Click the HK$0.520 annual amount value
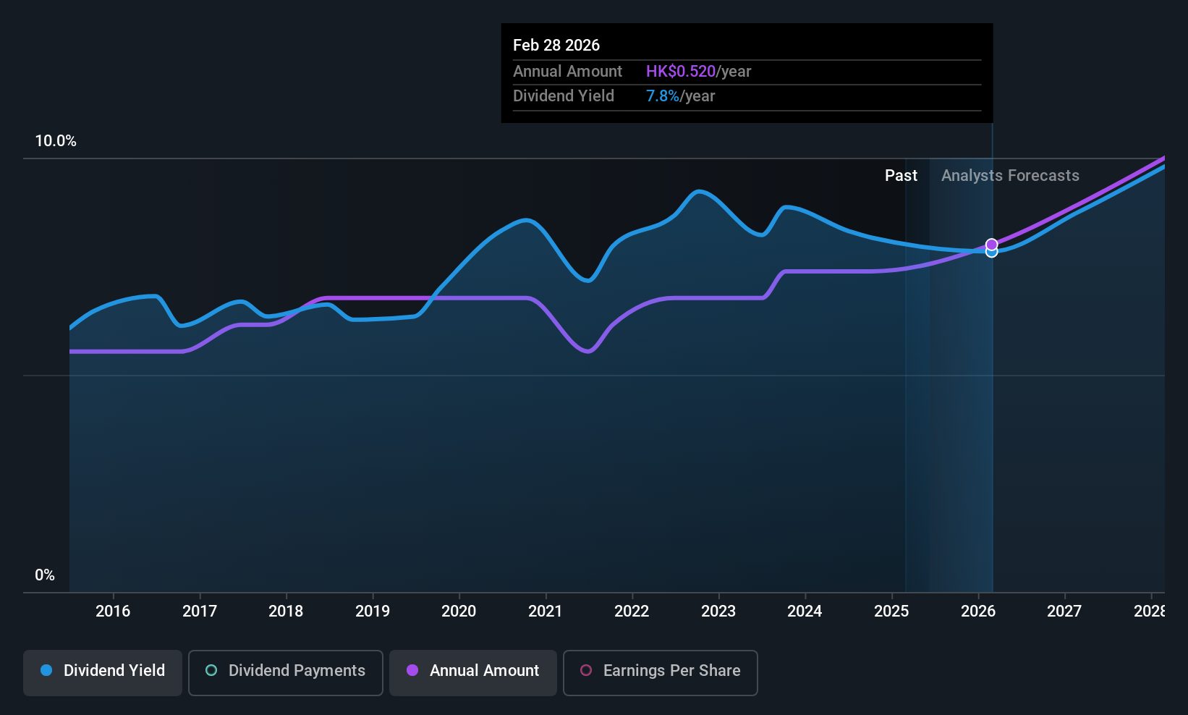Viewport: 1188px width, 715px height. pos(681,72)
